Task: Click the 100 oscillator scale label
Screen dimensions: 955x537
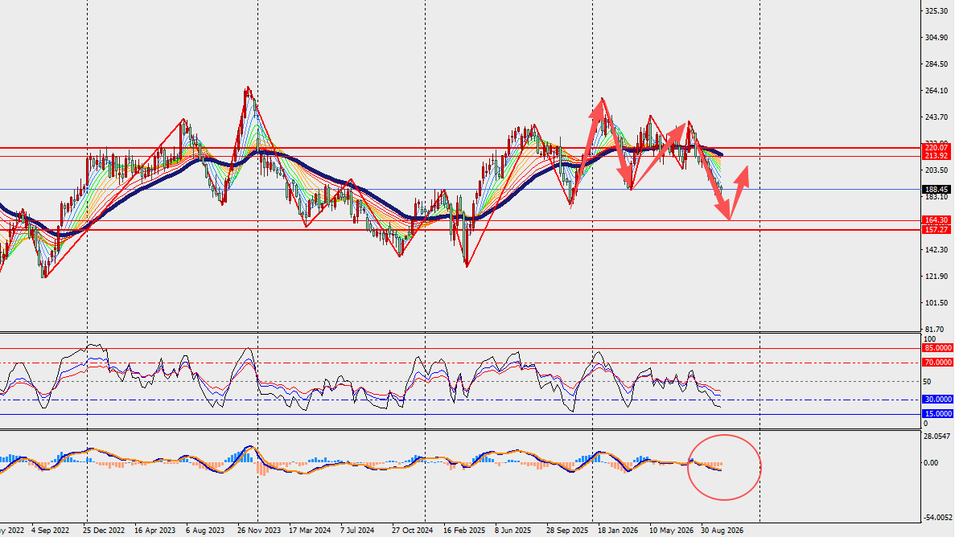Action: [x=930, y=340]
